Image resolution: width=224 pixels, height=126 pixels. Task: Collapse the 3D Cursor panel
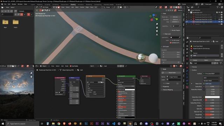166,47
